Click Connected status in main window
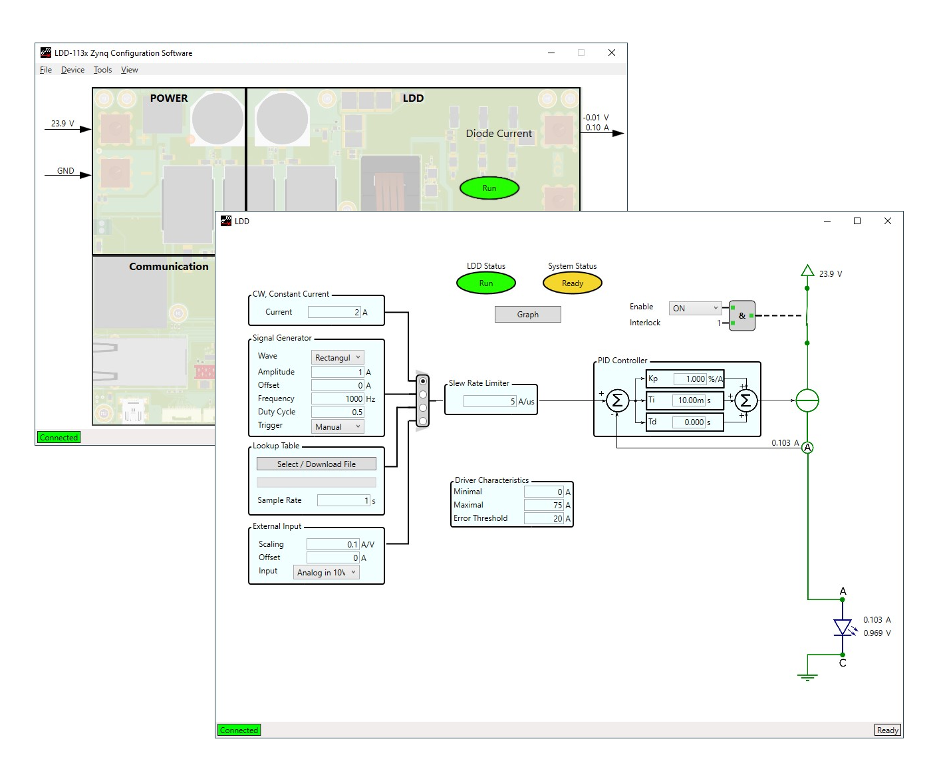 (59, 437)
